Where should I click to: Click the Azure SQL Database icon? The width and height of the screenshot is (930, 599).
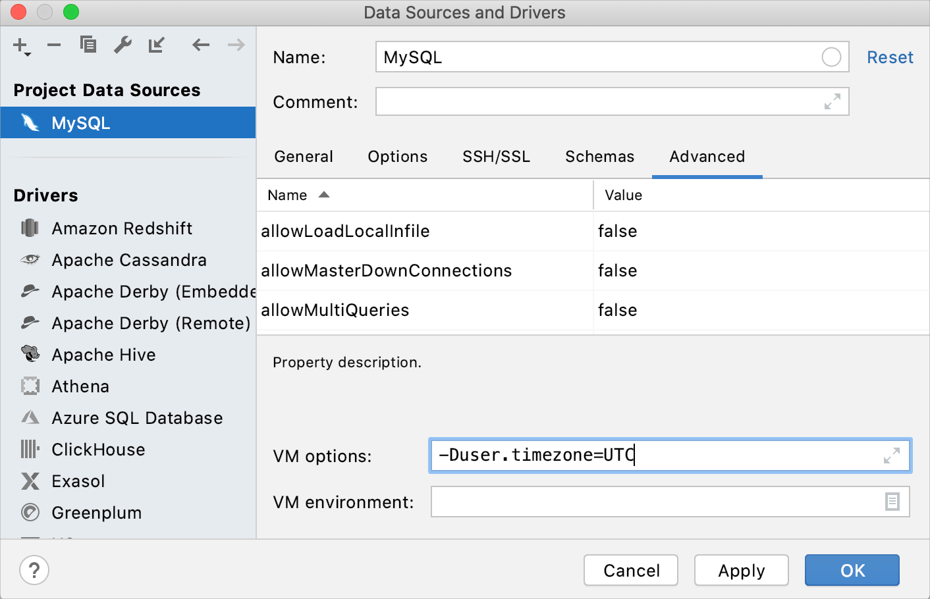(x=30, y=417)
